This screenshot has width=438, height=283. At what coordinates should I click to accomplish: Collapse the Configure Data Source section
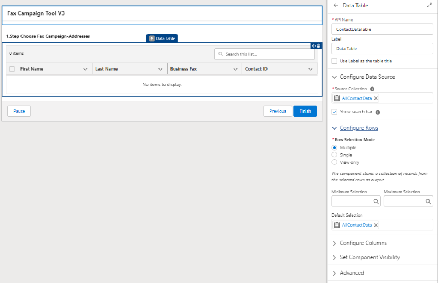pyautogui.click(x=334, y=77)
